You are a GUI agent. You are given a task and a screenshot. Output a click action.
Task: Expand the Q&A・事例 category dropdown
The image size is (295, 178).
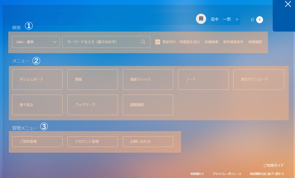(36, 42)
